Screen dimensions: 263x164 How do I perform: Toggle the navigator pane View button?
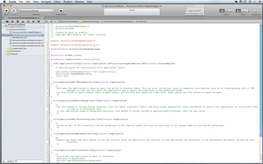point(238,11)
